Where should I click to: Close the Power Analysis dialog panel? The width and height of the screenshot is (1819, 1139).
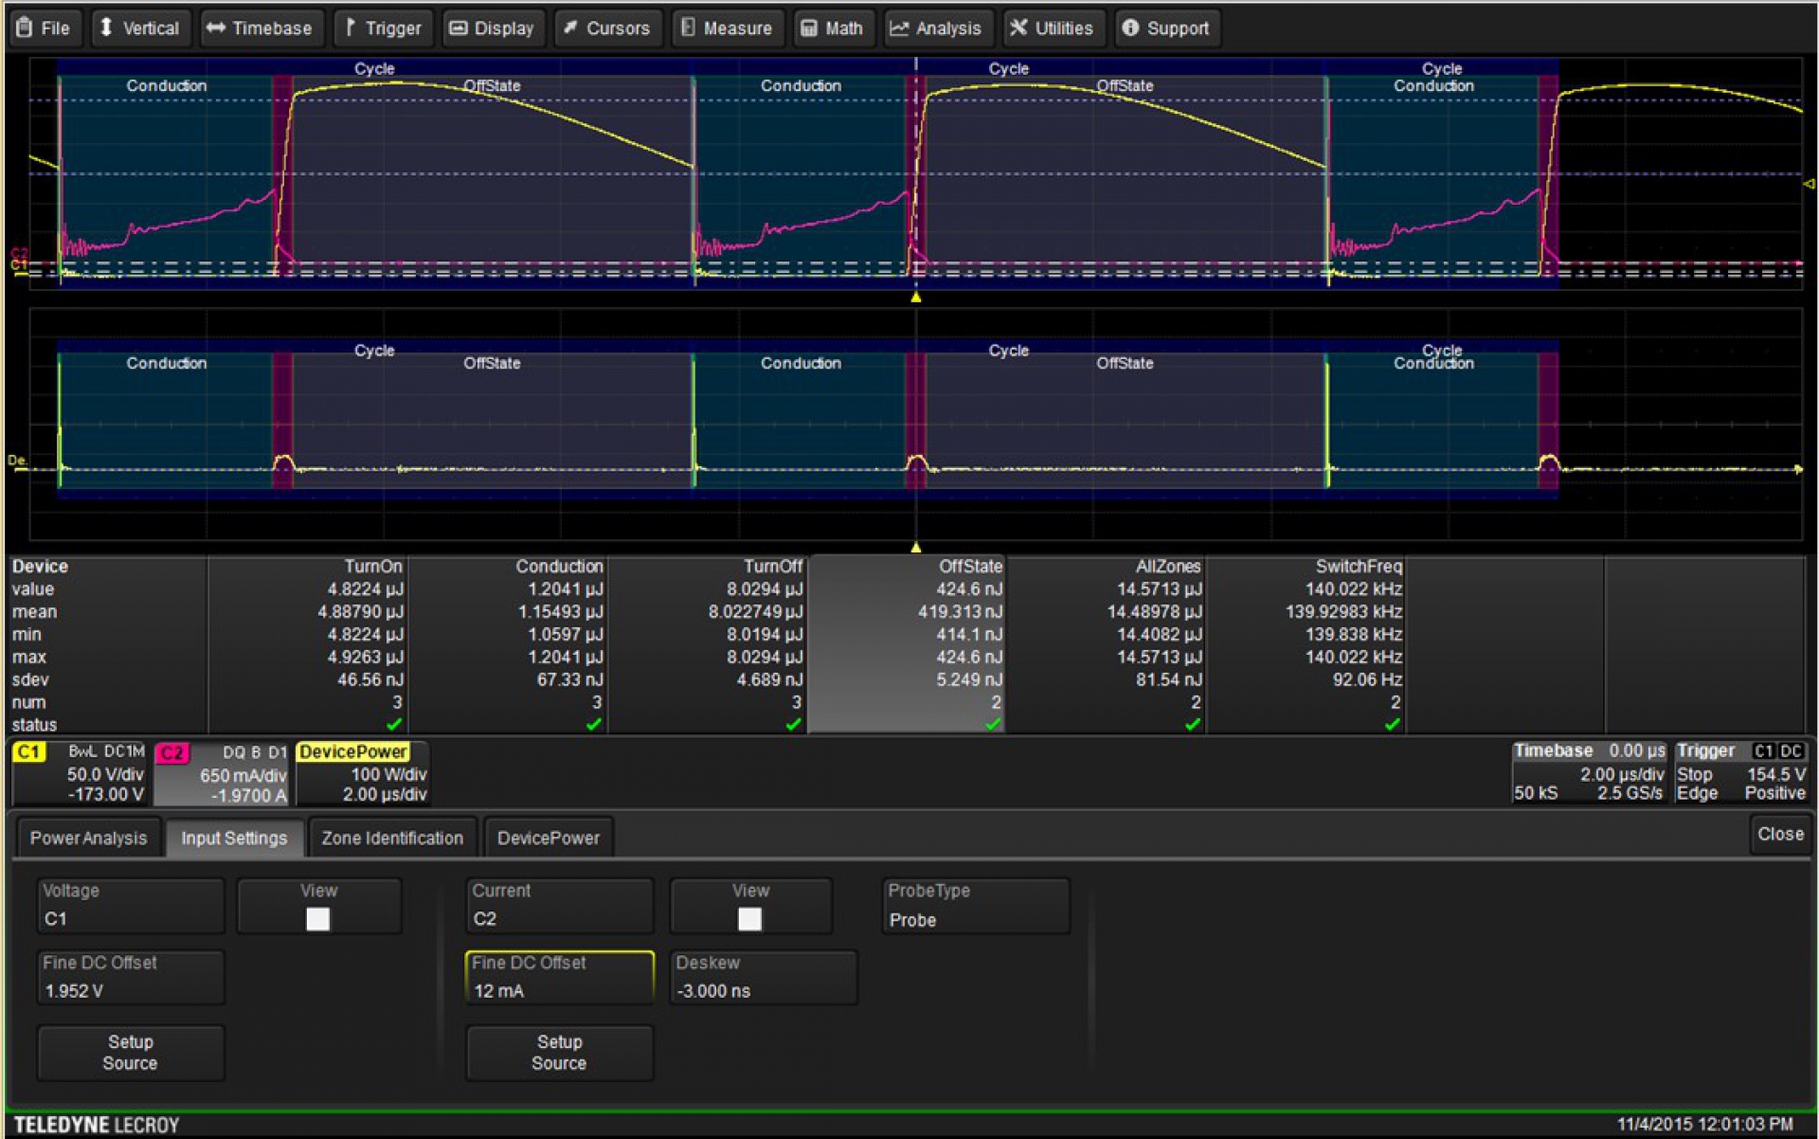(1780, 834)
